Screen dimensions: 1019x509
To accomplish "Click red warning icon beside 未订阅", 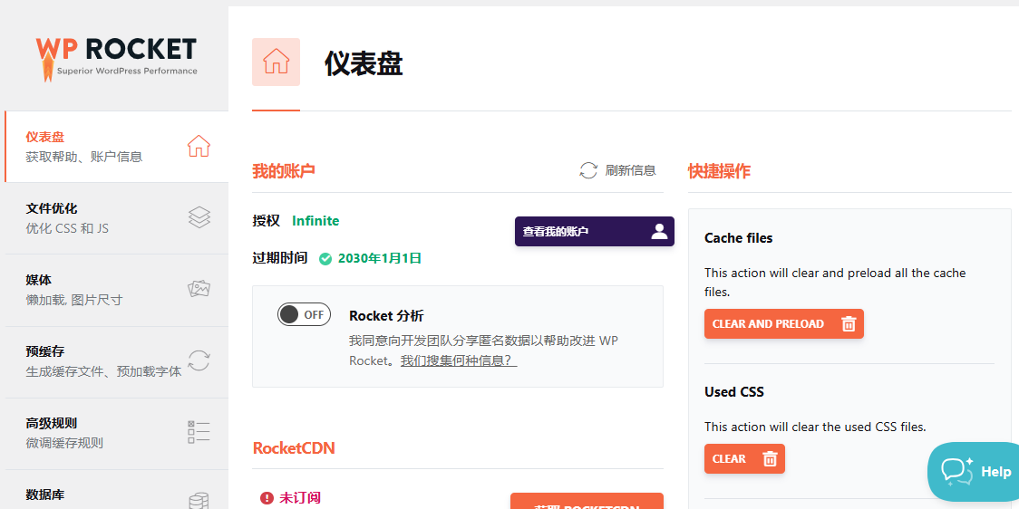I will [267, 498].
